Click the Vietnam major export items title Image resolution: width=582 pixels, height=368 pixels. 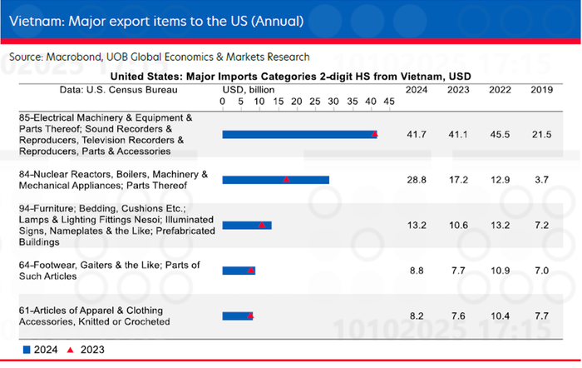pyautogui.click(x=156, y=19)
